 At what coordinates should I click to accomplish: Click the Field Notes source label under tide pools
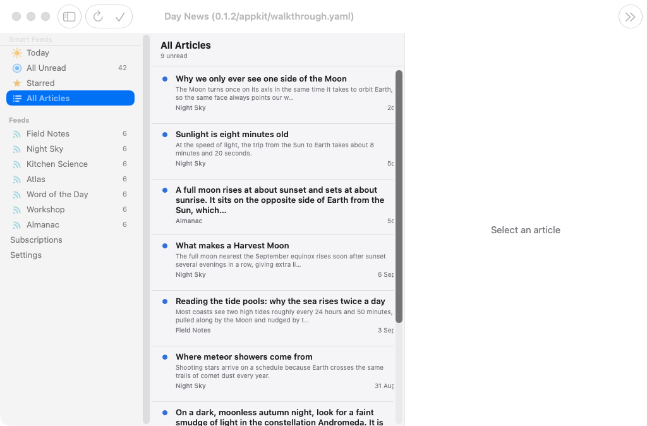[x=193, y=330]
